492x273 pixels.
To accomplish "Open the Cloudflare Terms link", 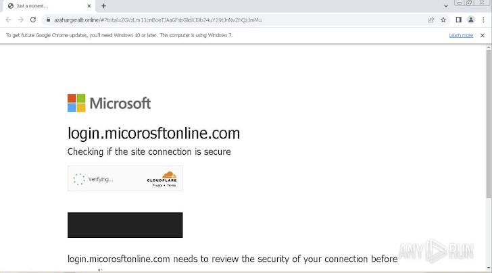I will [172, 185].
